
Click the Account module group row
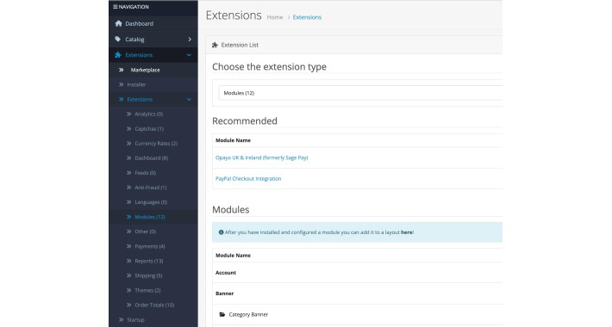357,273
